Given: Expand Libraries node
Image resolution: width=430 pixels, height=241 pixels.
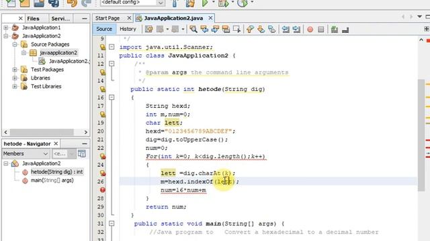Looking at the screenshot, I should [15, 78].
